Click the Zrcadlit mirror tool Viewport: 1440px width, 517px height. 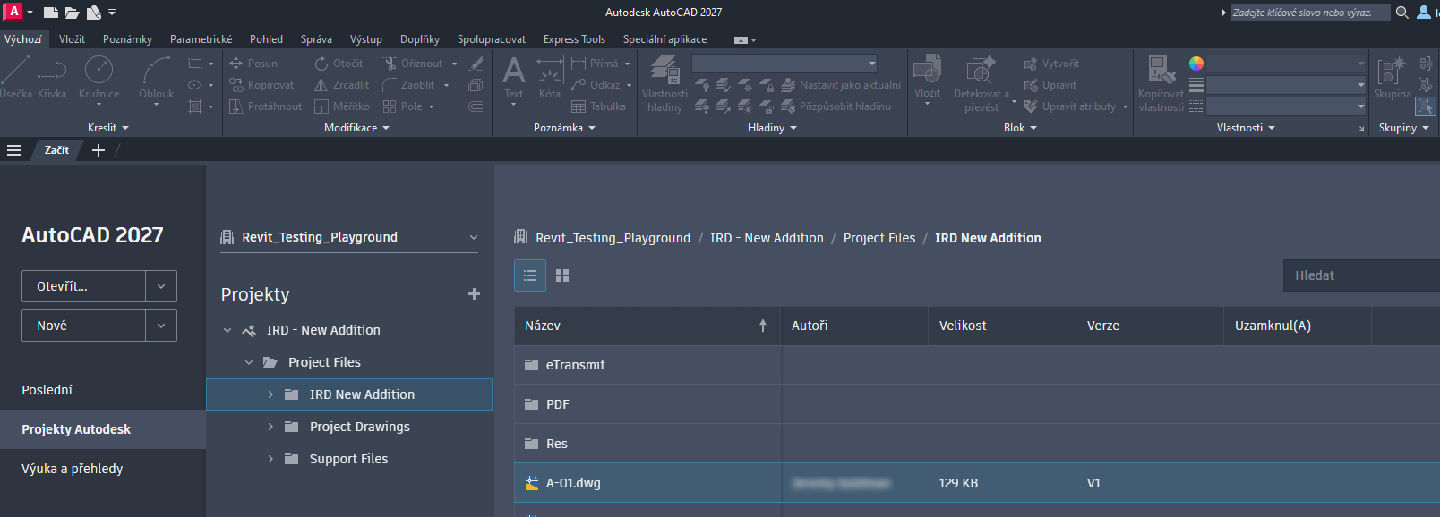341,85
